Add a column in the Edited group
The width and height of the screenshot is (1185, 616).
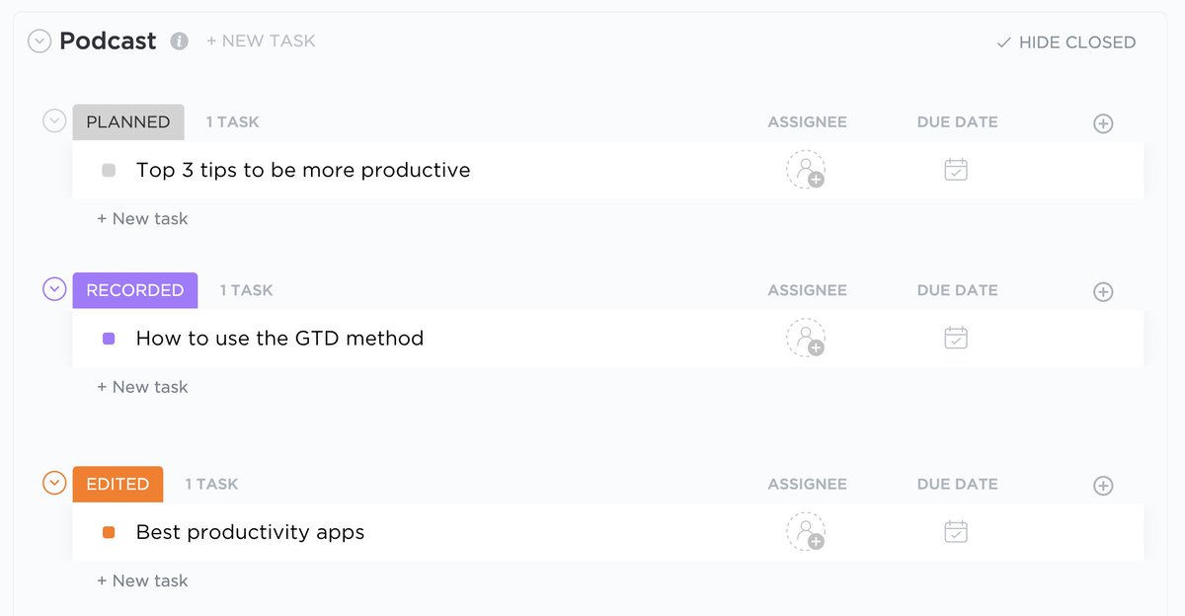point(1104,485)
